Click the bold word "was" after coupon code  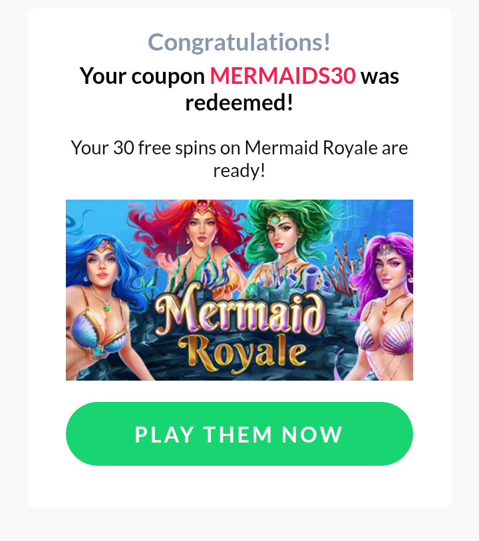380,77
